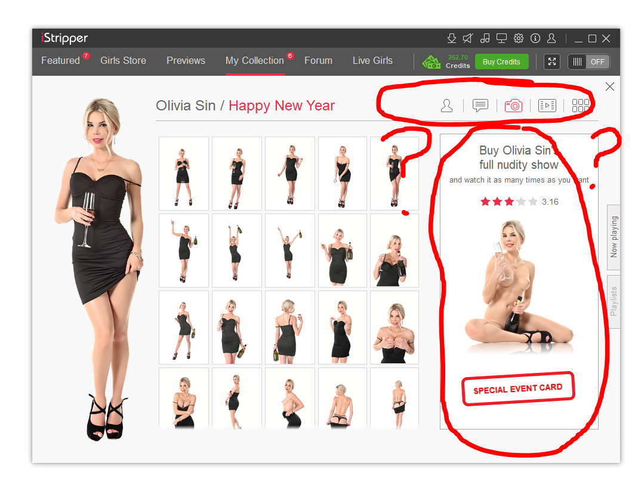Click the 3.16 rating value
This screenshot has height=491, width=638.
point(550,202)
